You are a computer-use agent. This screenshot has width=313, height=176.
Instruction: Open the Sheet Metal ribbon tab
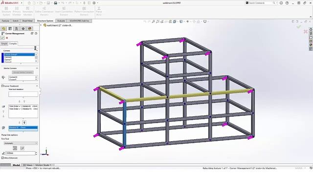click(x=27, y=21)
